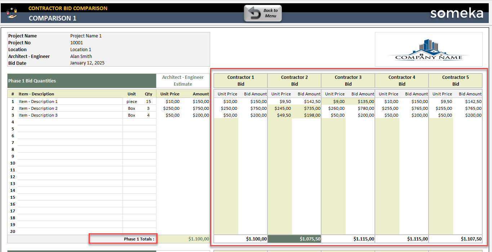Select the Unit Price header under Contractor 4
Viewport: 492px width, 252px height.
389,94
